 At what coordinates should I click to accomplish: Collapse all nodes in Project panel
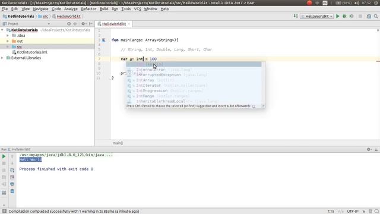tap(75, 24)
